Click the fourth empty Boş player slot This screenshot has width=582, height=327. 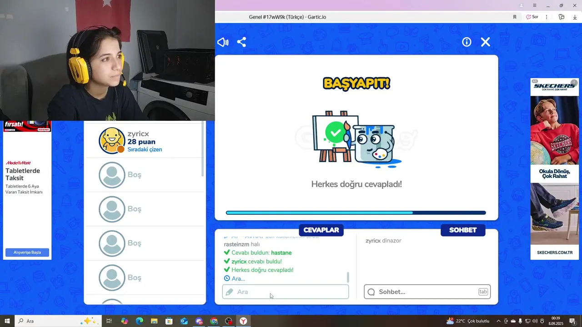pyautogui.click(x=145, y=277)
